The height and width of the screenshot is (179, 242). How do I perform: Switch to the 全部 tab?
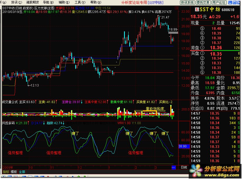22,172
